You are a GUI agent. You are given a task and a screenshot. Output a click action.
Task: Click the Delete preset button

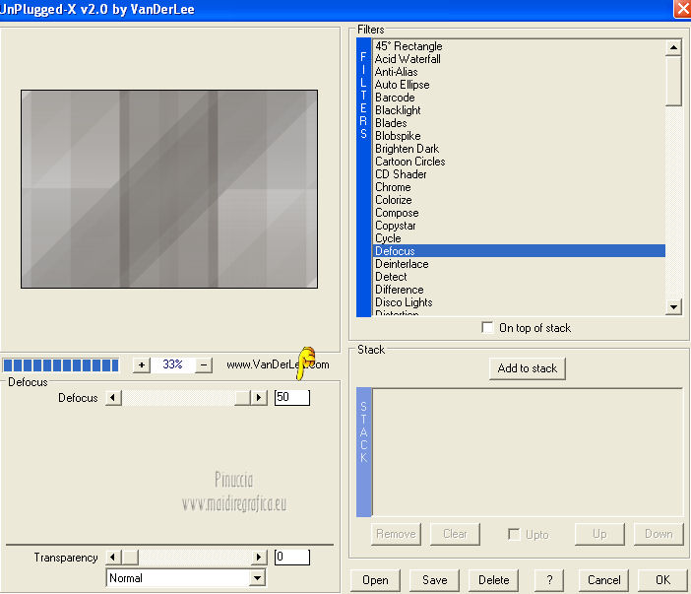(493, 580)
